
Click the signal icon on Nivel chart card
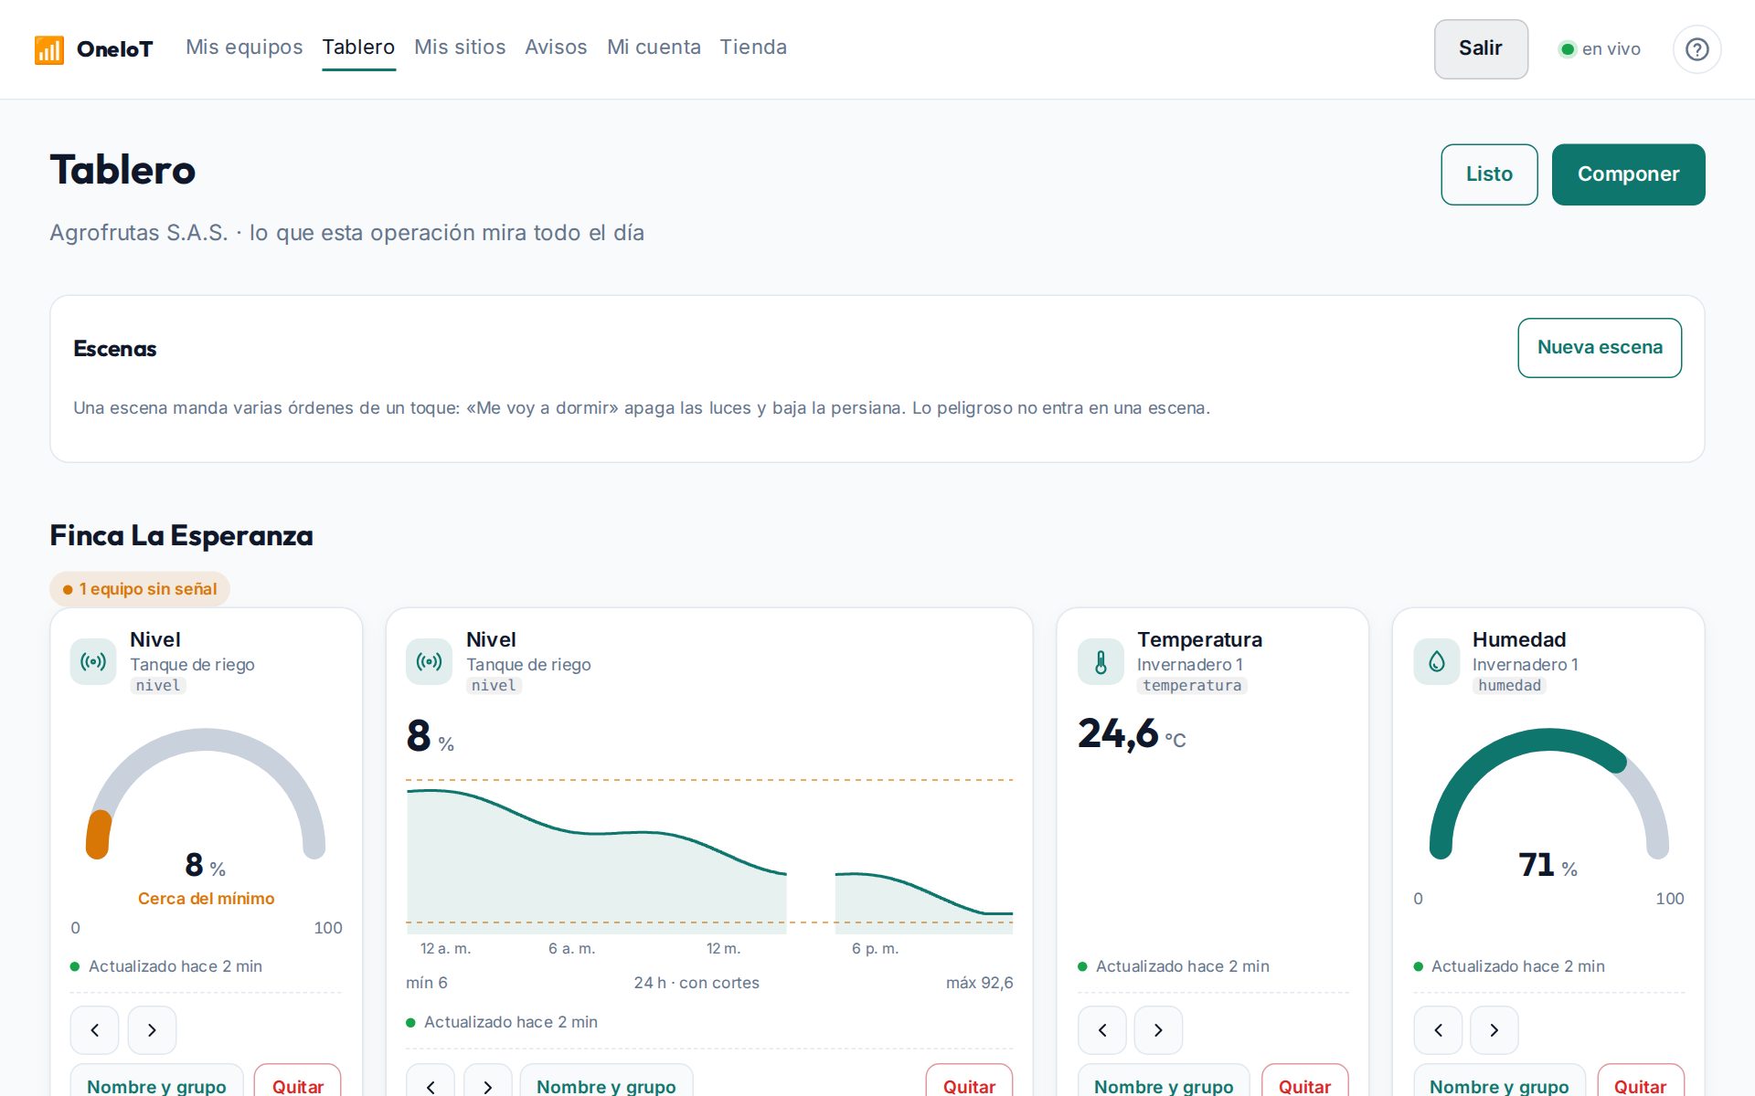coord(429,661)
